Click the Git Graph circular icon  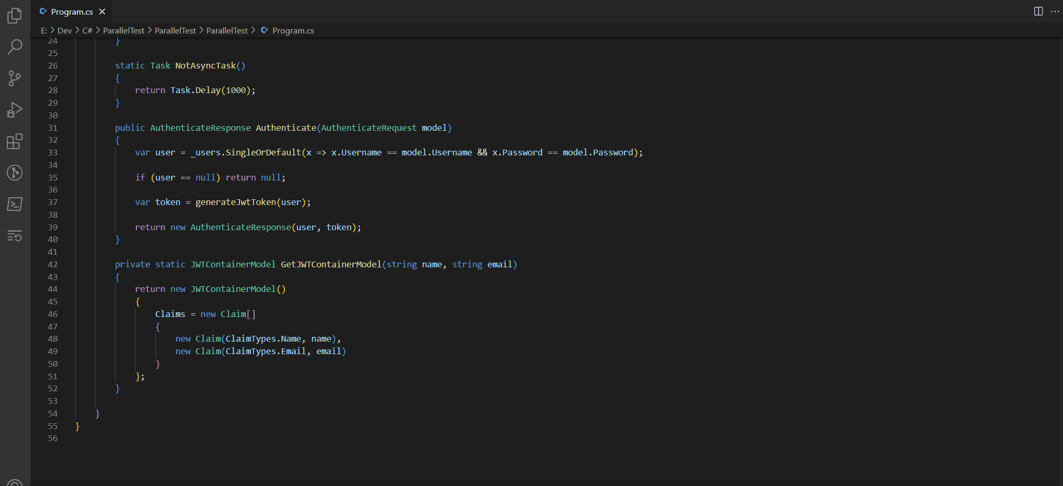click(x=15, y=173)
